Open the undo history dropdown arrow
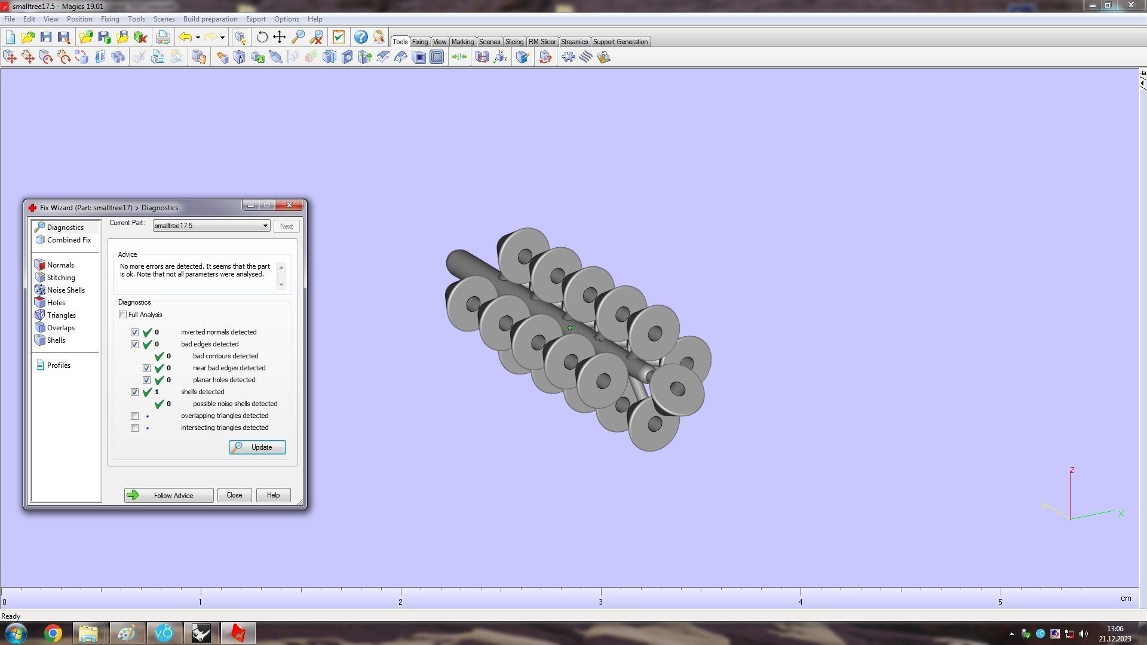Image resolution: width=1147 pixels, height=645 pixels. coord(198,38)
